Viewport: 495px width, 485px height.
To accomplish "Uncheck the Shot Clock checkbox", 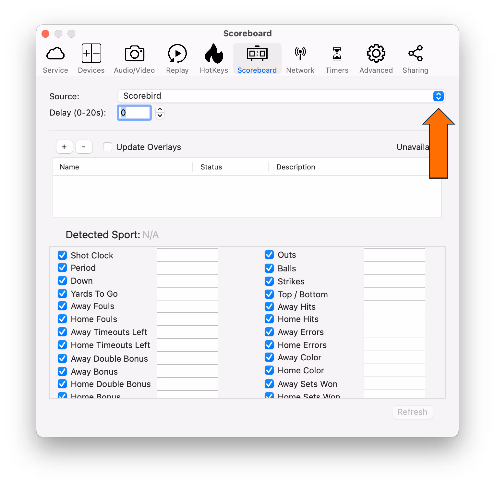I will coord(62,255).
